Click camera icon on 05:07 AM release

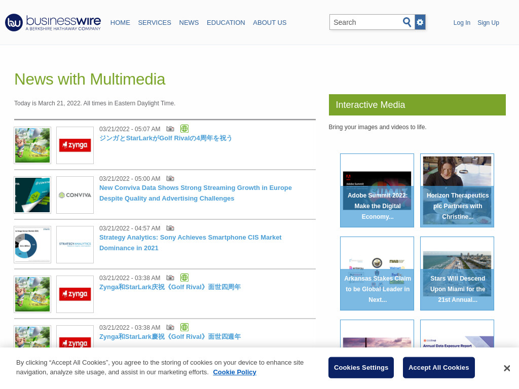click(x=170, y=129)
